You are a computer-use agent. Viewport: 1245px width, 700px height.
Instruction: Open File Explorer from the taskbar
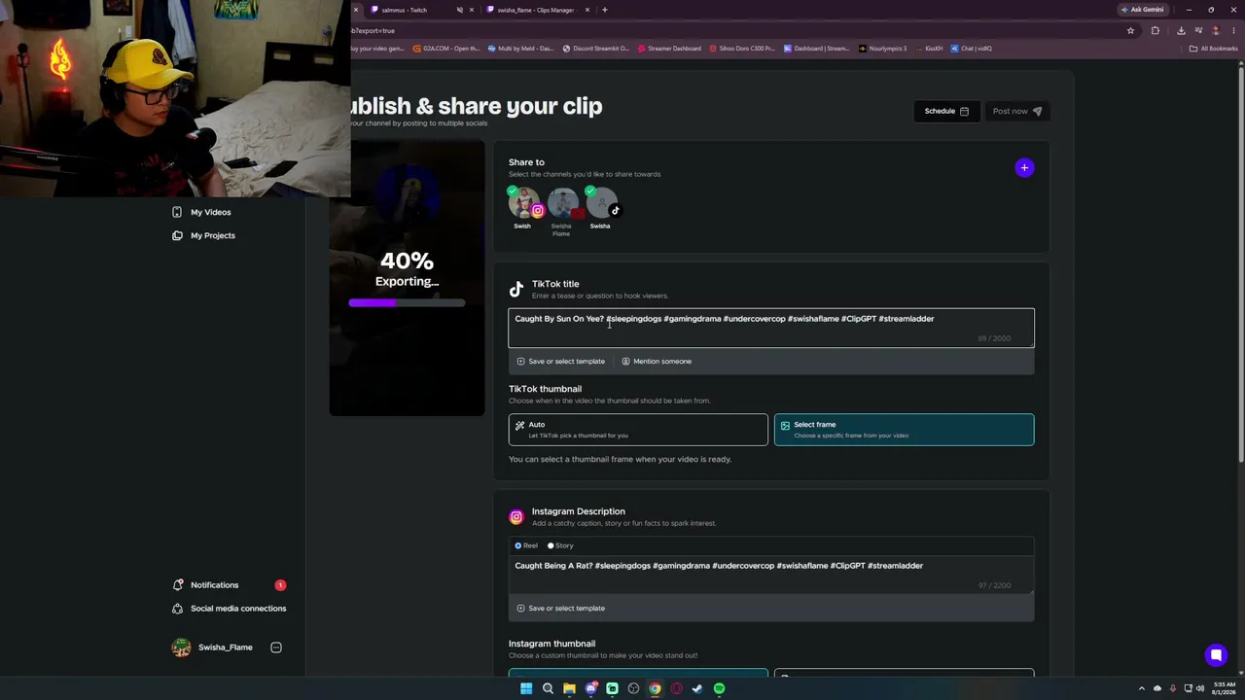point(569,688)
